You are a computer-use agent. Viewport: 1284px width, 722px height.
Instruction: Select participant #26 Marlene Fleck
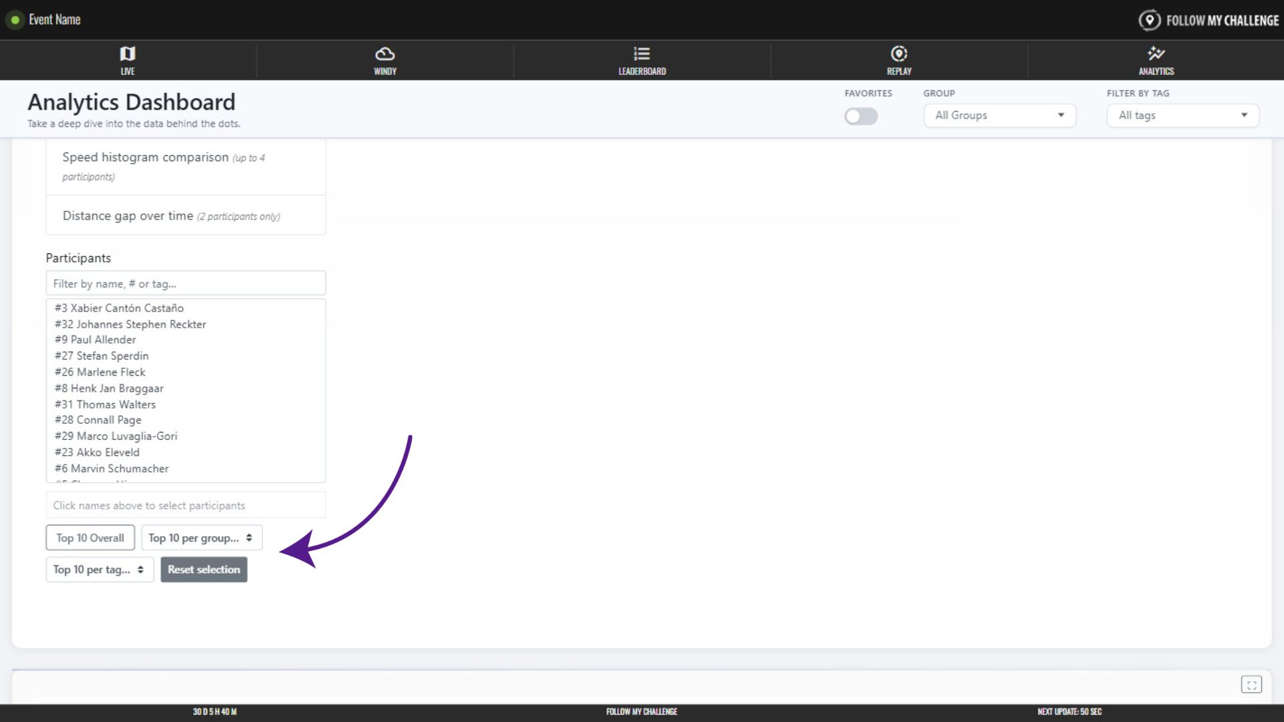pos(100,372)
